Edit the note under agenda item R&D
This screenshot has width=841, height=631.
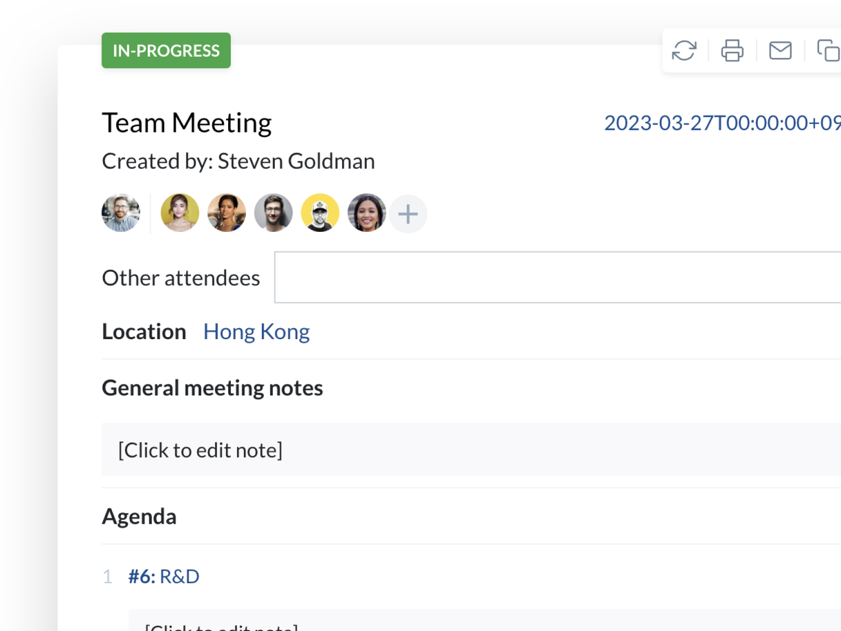(221, 626)
